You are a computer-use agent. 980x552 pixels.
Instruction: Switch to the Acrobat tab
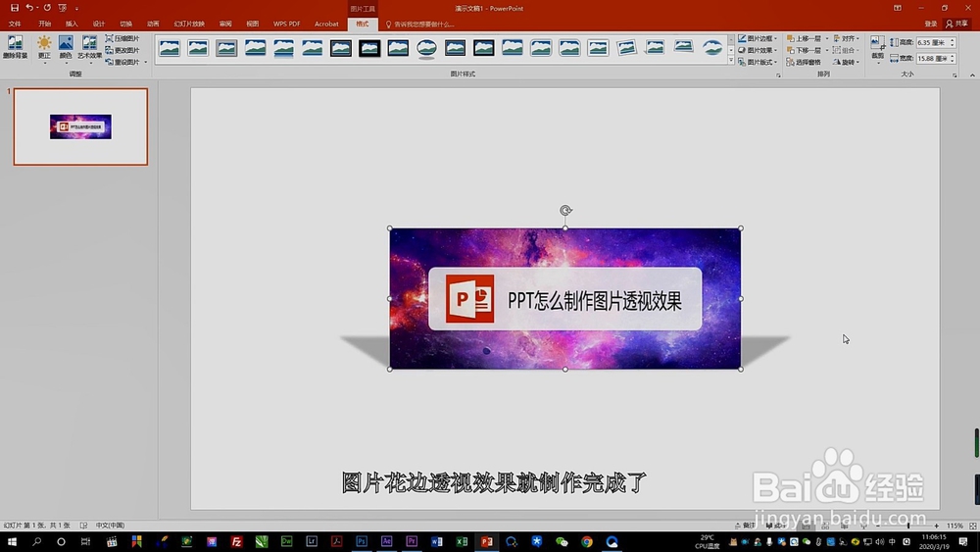(x=326, y=24)
